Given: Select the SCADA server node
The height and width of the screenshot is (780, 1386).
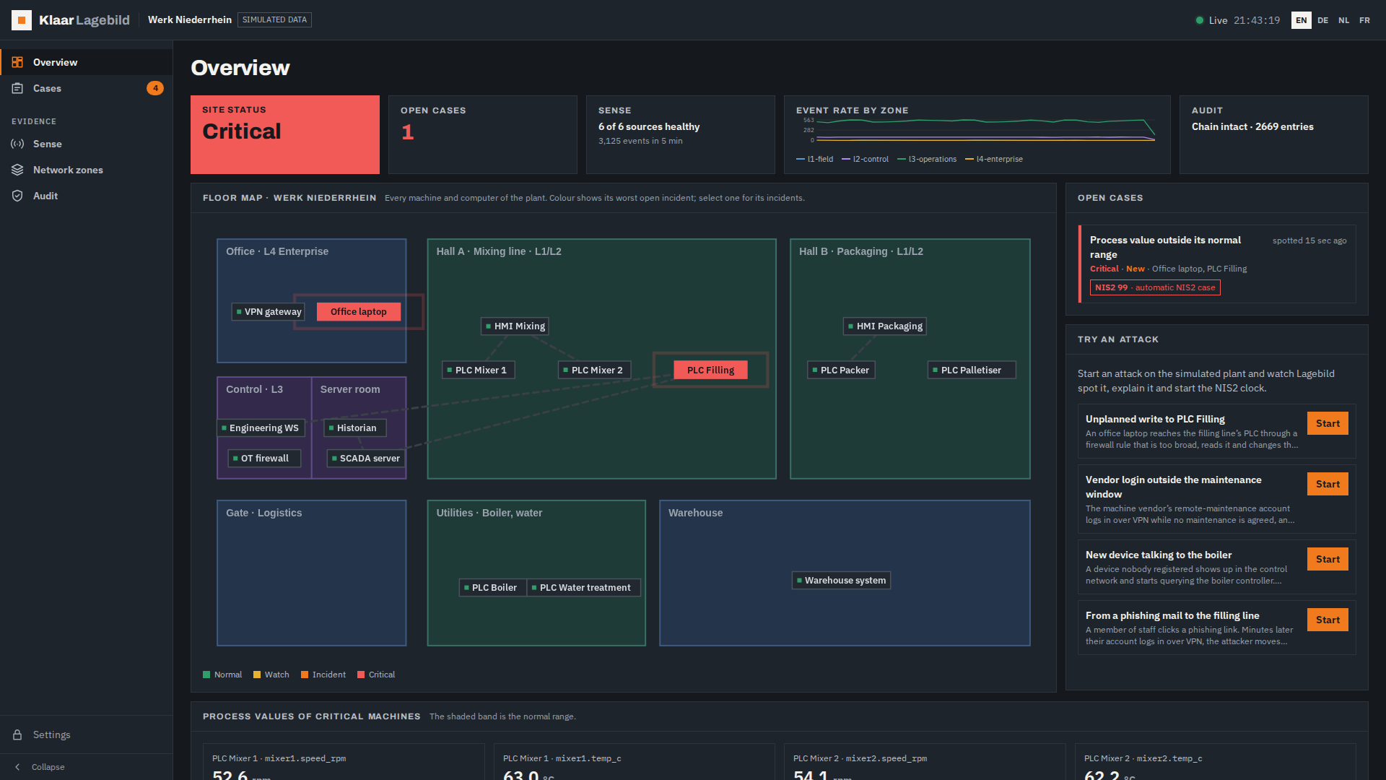Looking at the screenshot, I should pos(367,459).
